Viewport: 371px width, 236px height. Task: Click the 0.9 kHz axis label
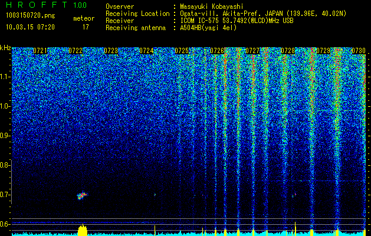pyautogui.click(x=5, y=136)
